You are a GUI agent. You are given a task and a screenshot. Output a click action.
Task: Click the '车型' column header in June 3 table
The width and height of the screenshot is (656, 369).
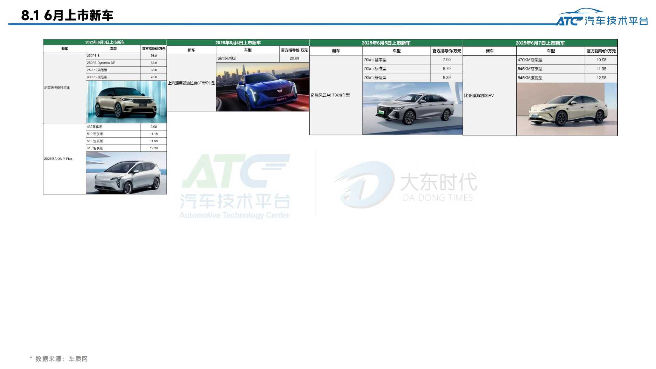113,49
